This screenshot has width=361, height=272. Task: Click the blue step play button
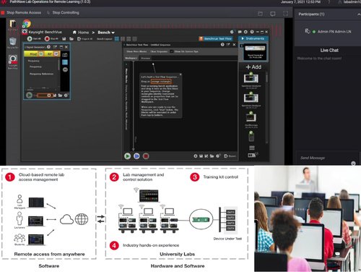click(136, 156)
